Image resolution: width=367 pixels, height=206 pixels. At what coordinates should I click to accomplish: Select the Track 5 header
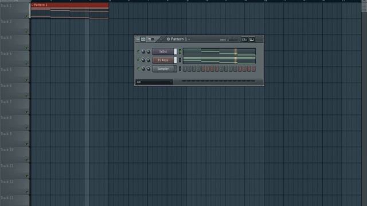[x=15, y=75]
